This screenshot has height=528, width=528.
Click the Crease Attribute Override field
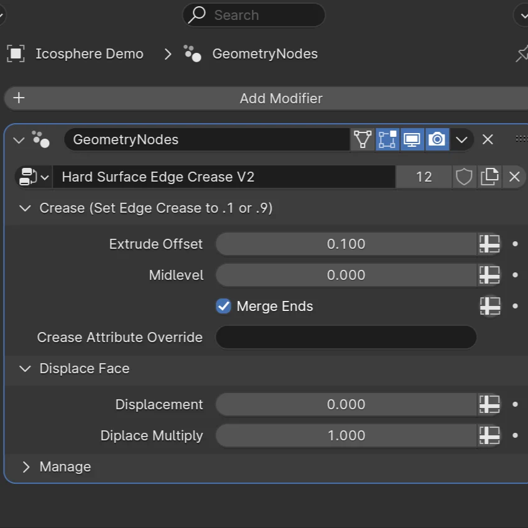tap(346, 337)
